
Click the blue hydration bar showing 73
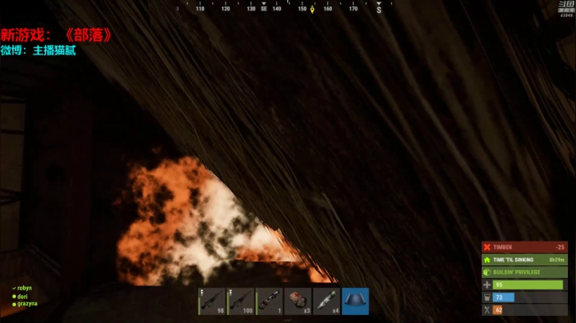pos(503,297)
